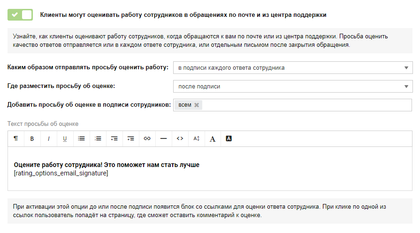This screenshot has width=420, height=233.
Task: Click the [rating_options_email_signature] placeholder text
Action: pos(61,174)
